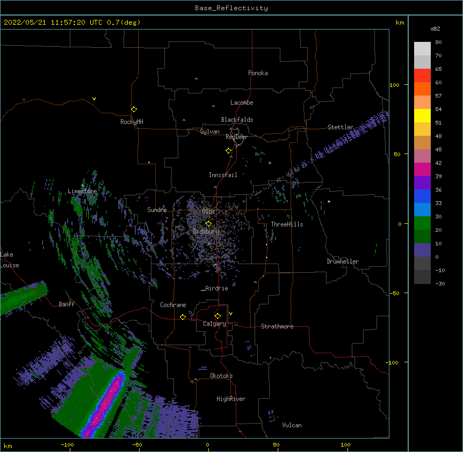The height and width of the screenshot is (452, 463).
Task: Pick the blue 33-36 dBZ legend swatch
Action: click(422, 196)
